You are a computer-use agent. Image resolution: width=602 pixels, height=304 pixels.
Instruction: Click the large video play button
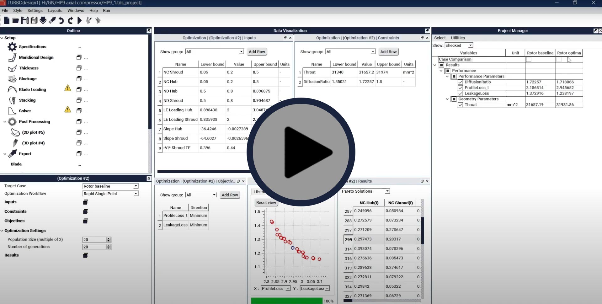(x=301, y=152)
